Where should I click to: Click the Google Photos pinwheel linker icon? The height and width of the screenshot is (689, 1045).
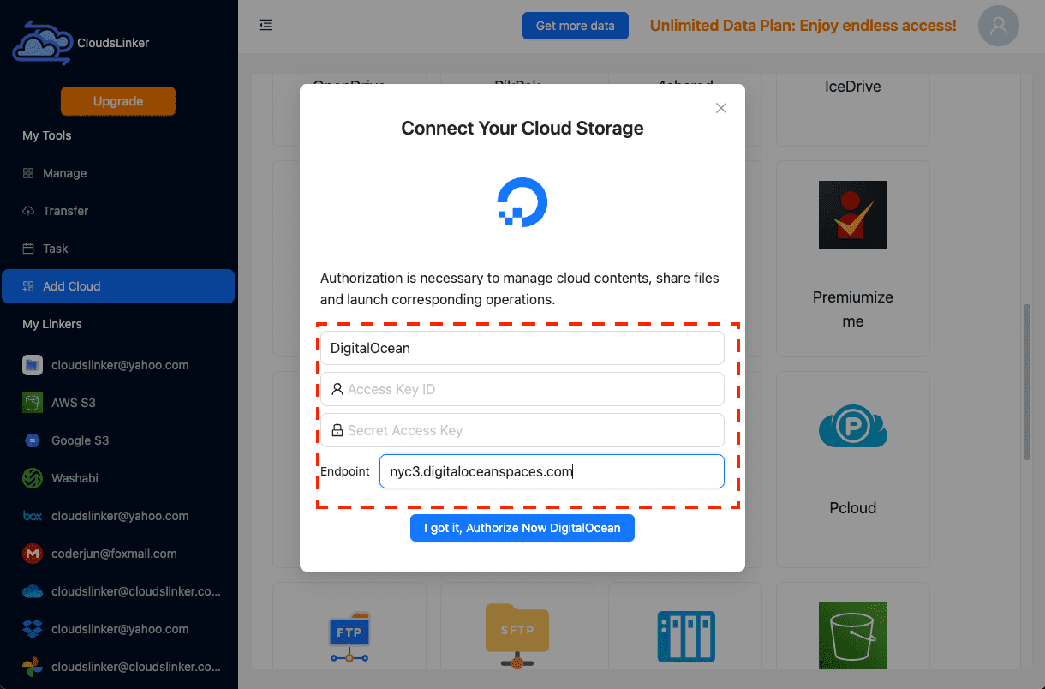pyautogui.click(x=33, y=667)
